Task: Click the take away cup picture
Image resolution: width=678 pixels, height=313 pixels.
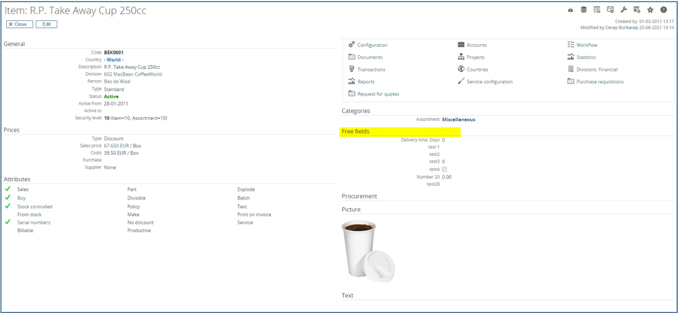Action: (x=368, y=252)
